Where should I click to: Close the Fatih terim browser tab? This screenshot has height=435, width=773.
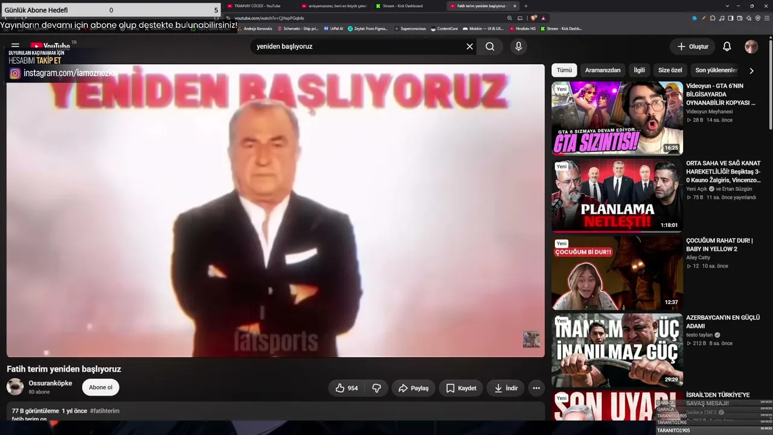[x=514, y=6]
